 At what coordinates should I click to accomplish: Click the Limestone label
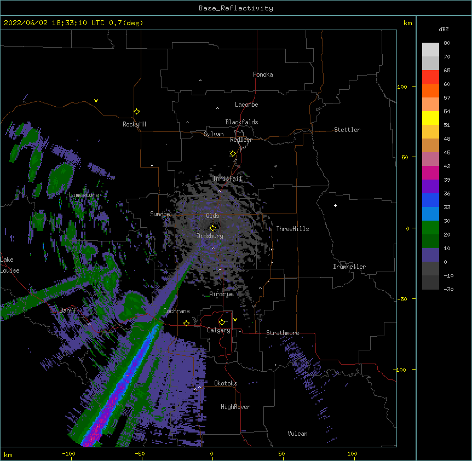(84, 195)
